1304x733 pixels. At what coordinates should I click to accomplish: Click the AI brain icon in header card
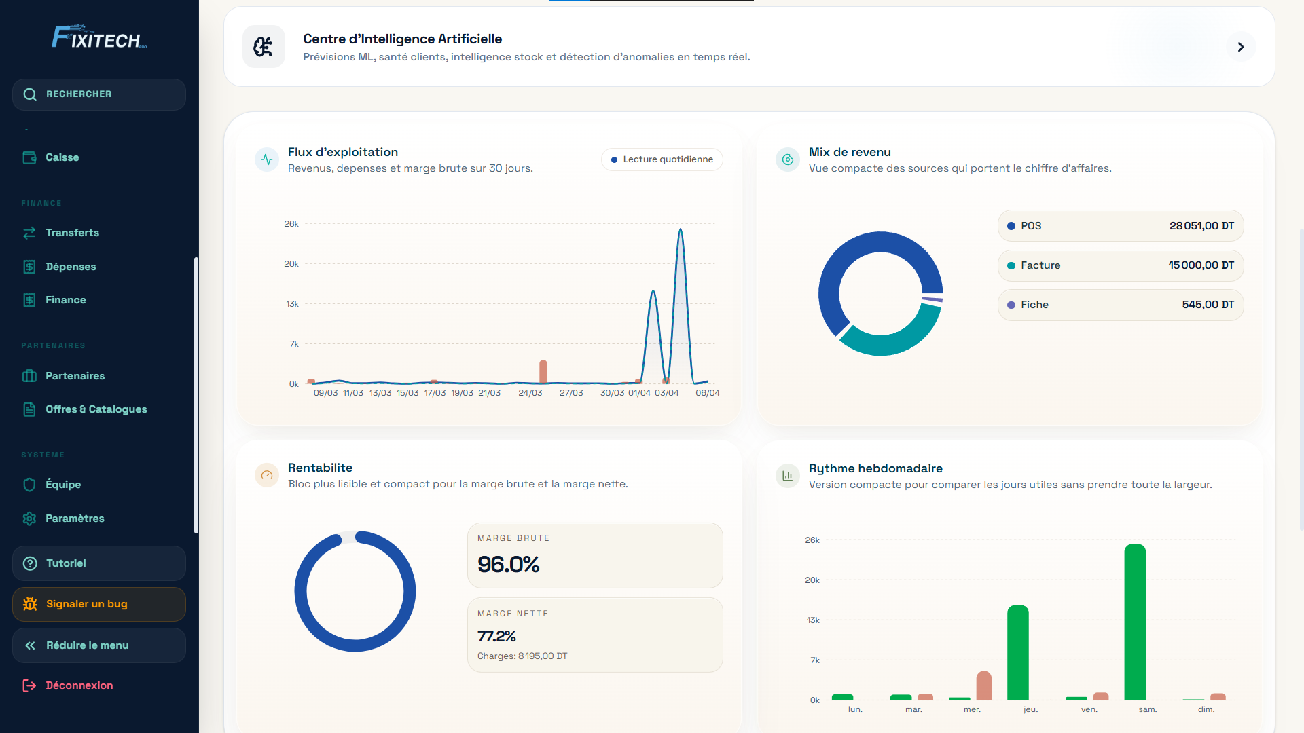pos(264,47)
